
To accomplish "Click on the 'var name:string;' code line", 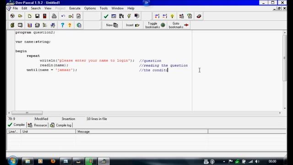I will 33,42.
